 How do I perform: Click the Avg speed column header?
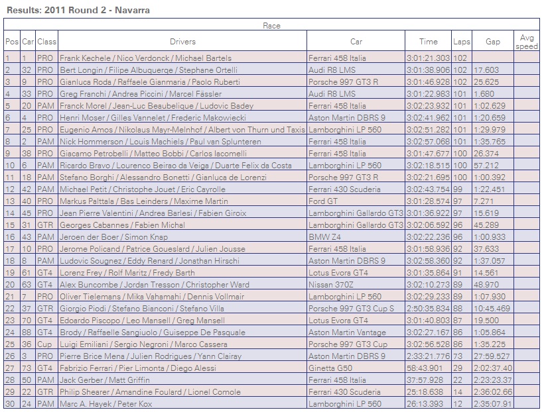coord(527,42)
